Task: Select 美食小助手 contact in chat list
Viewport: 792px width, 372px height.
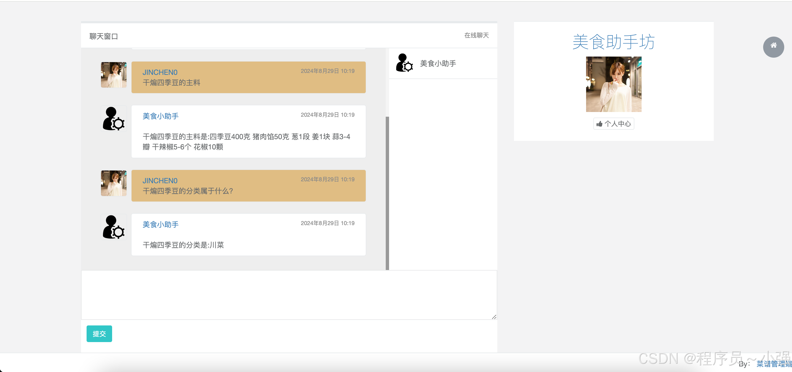Action: tap(438, 63)
